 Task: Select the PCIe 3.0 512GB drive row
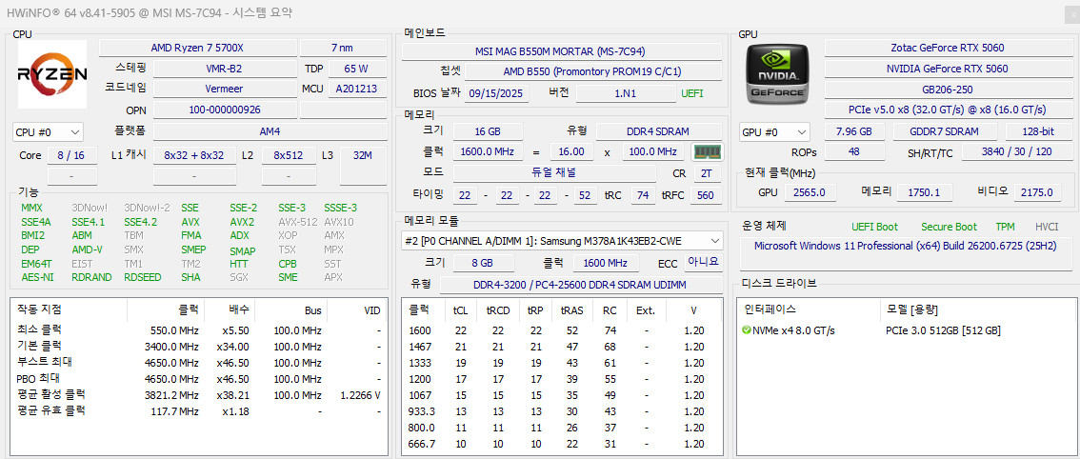click(907, 330)
